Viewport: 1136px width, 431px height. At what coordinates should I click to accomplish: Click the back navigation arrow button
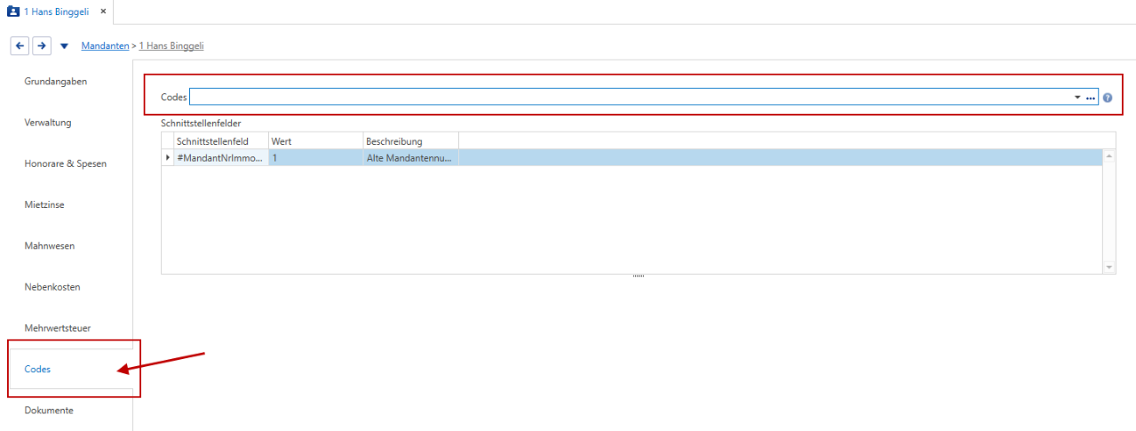(x=20, y=45)
